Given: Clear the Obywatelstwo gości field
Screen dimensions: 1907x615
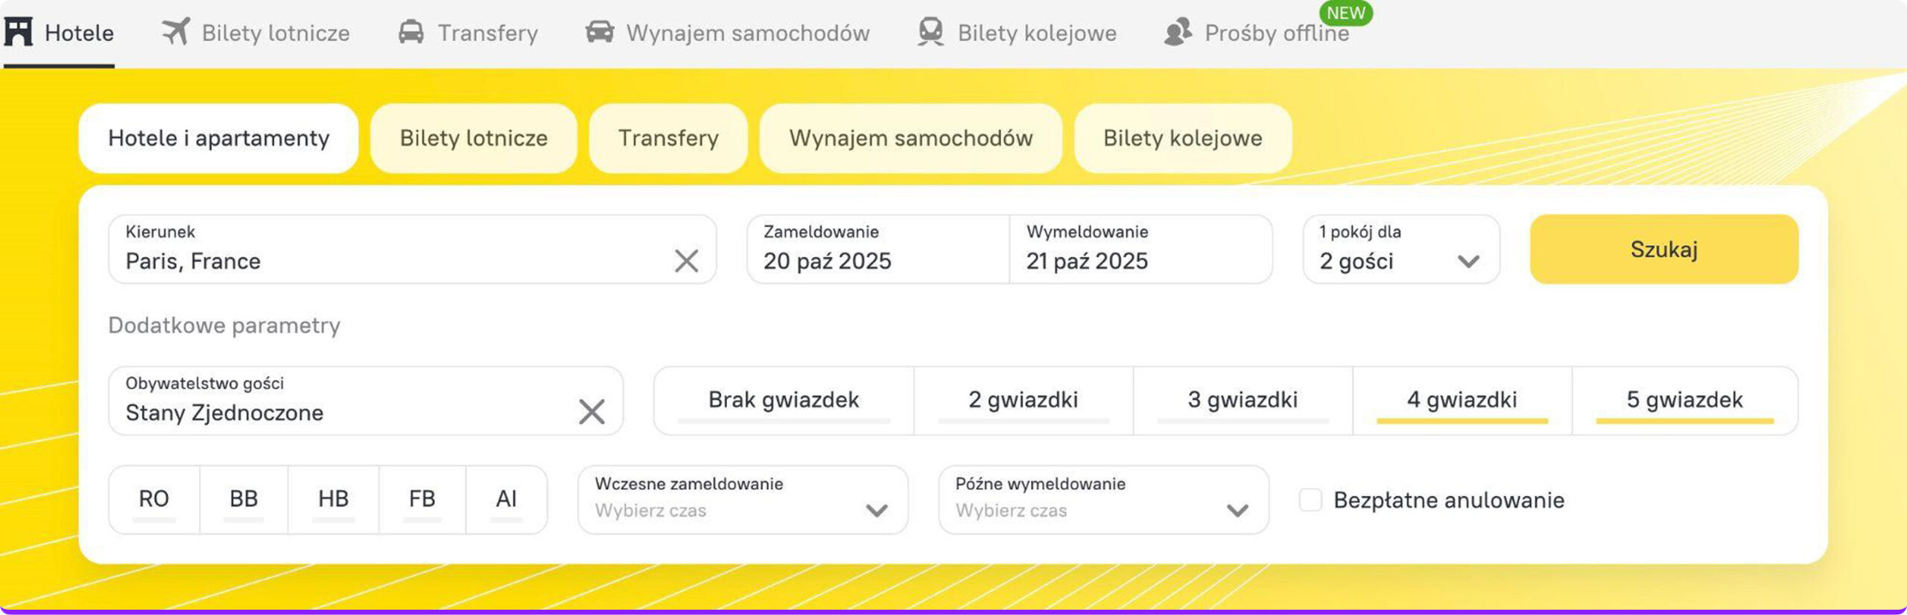Looking at the screenshot, I should (x=591, y=411).
